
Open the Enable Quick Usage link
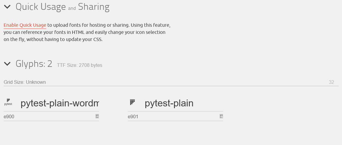click(25, 25)
